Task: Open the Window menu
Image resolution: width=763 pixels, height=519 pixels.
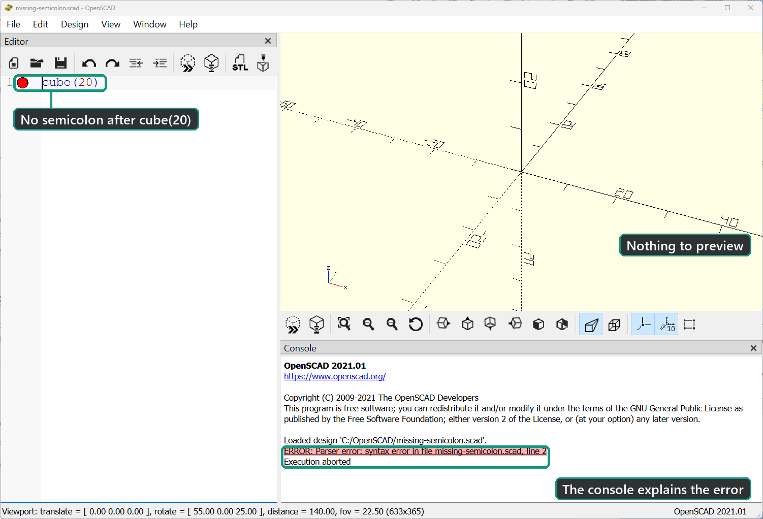Action: click(150, 24)
